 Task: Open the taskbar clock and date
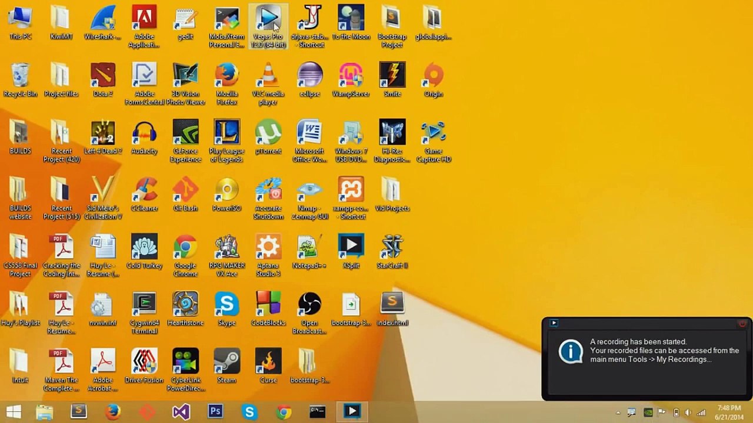tap(728, 412)
